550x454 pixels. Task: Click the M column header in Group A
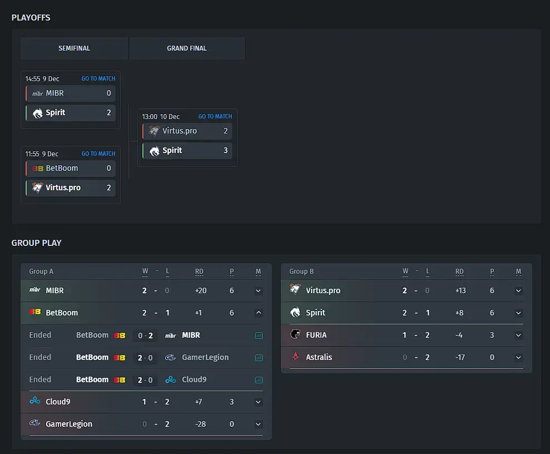(x=258, y=272)
